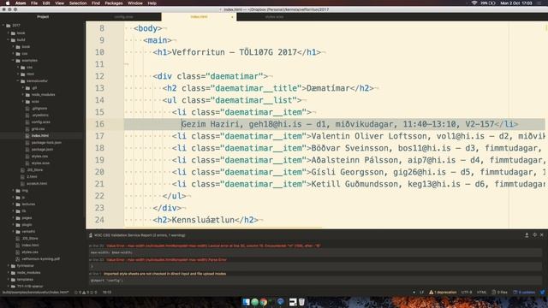This screenshot has width=548, height=308.
Task: Close the index.html editor tab
Action: (232, 17)
